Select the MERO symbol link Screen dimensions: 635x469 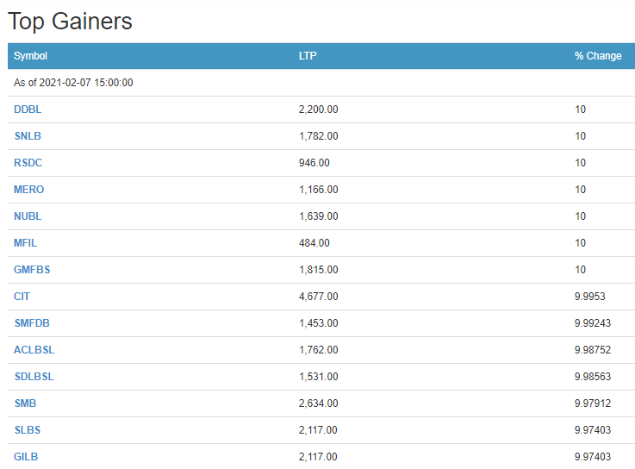click(29, 190)
